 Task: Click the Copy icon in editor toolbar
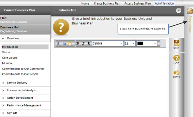[x=64, y=44]
